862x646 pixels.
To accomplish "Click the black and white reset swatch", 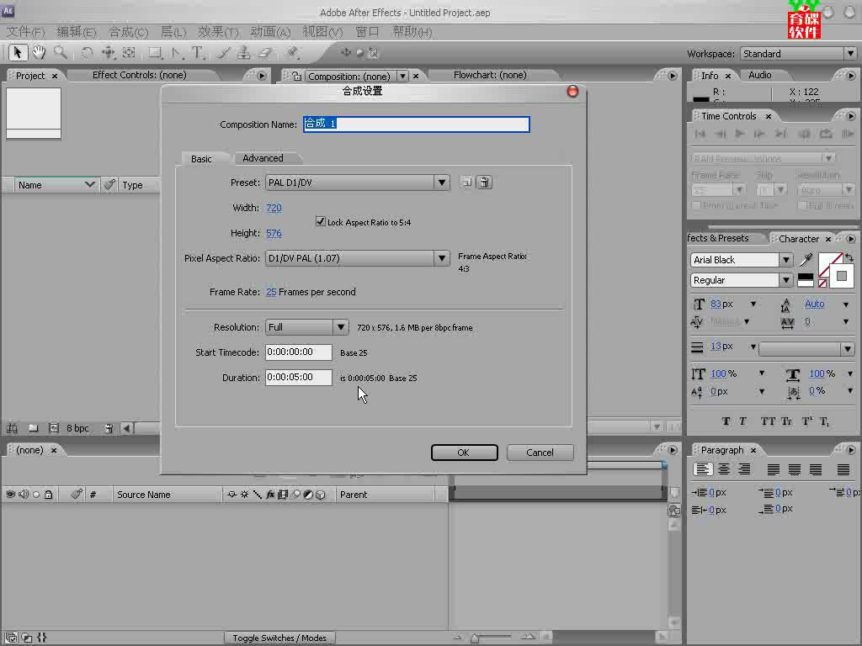I will (x=806, y=280).
